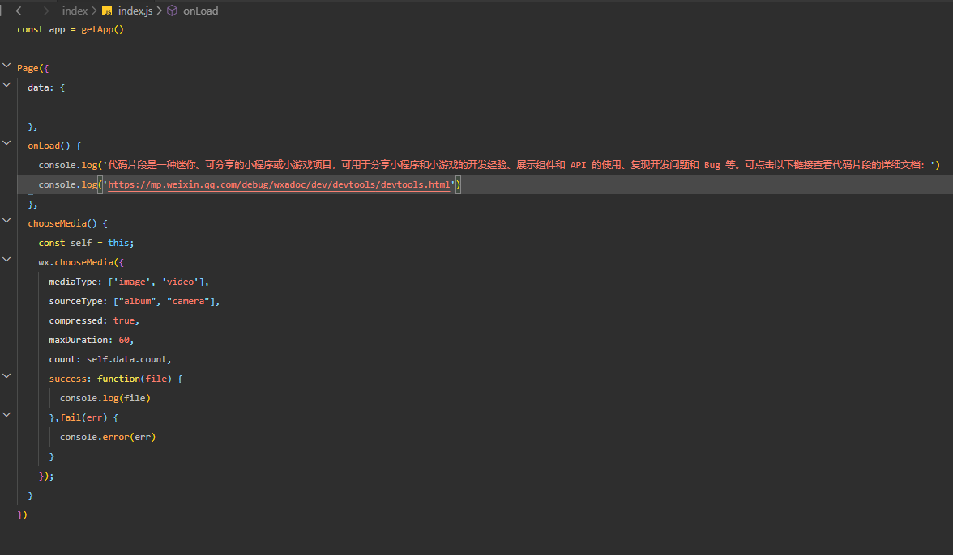Click the JS file icon in breadcrumb
Screen dimensions: 953x555
click(x=107, y=11)
